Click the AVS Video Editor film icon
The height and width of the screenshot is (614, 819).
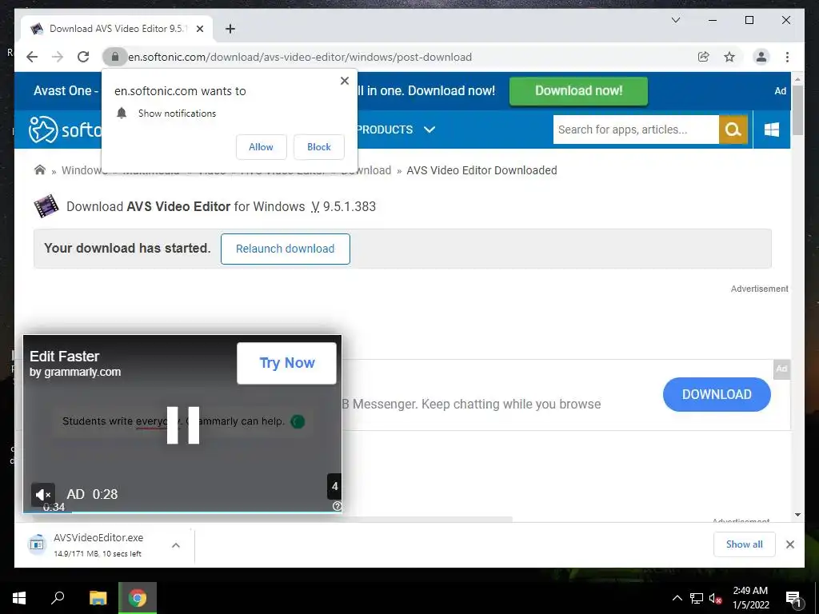[46, 206]
